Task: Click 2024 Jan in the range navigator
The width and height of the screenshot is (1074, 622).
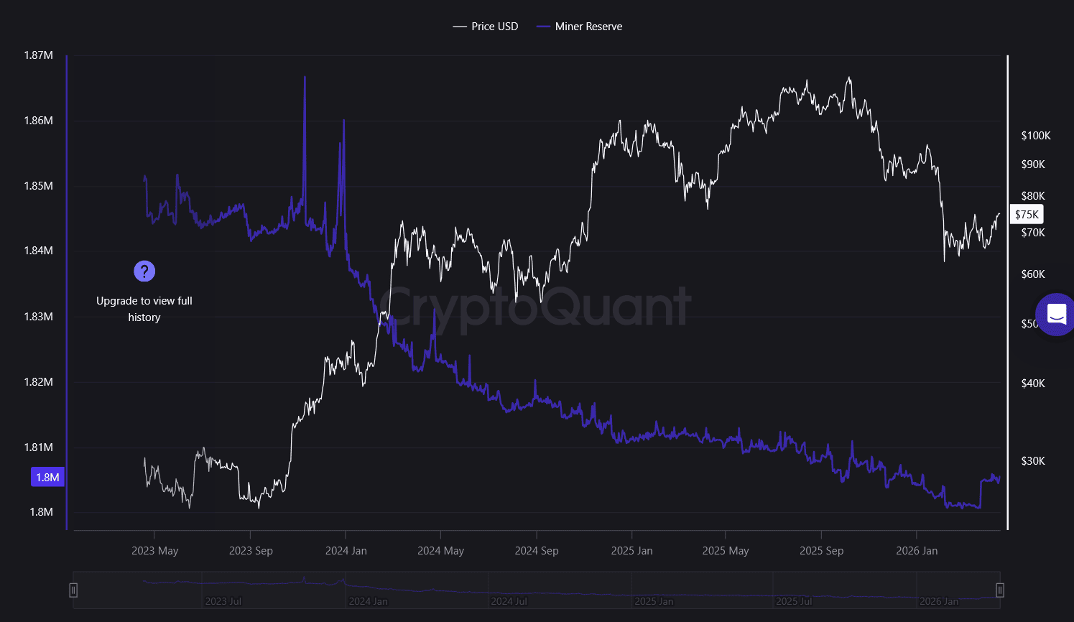Action: click(368, 601)
